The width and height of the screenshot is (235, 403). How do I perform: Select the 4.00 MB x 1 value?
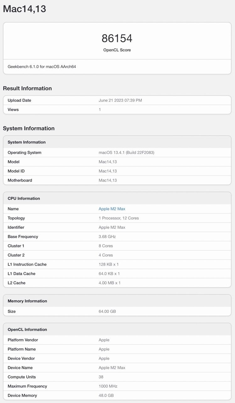point(110,283)
